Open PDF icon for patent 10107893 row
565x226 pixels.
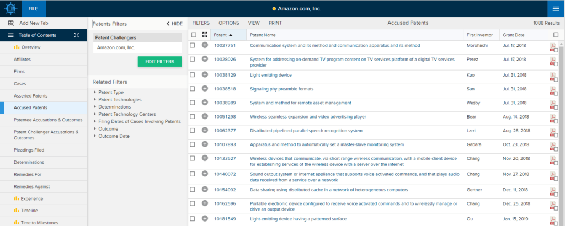552,146
